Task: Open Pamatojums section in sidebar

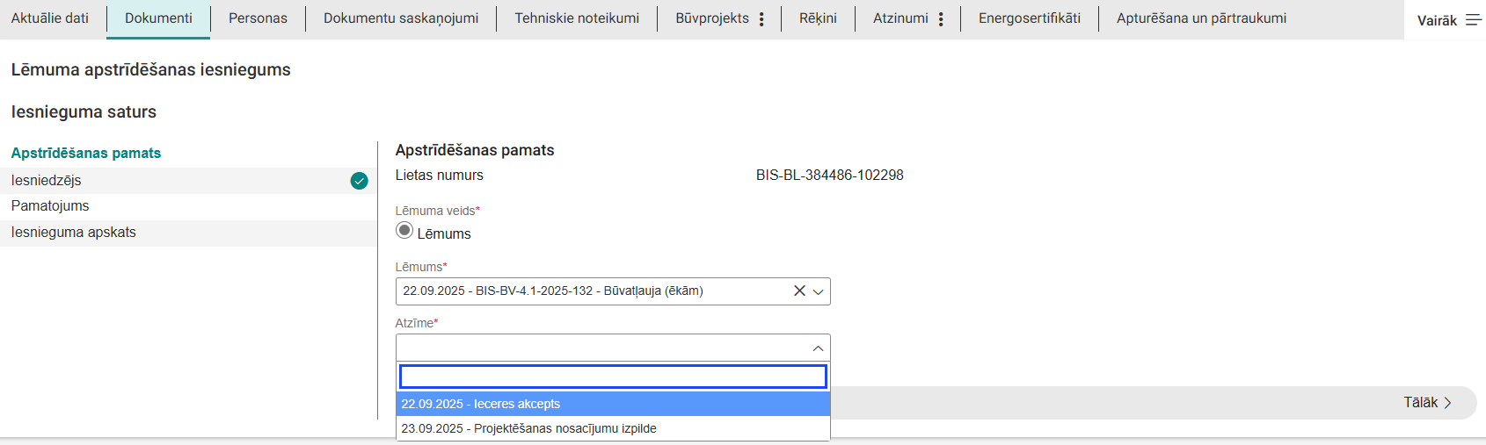Action: point(50,206)
